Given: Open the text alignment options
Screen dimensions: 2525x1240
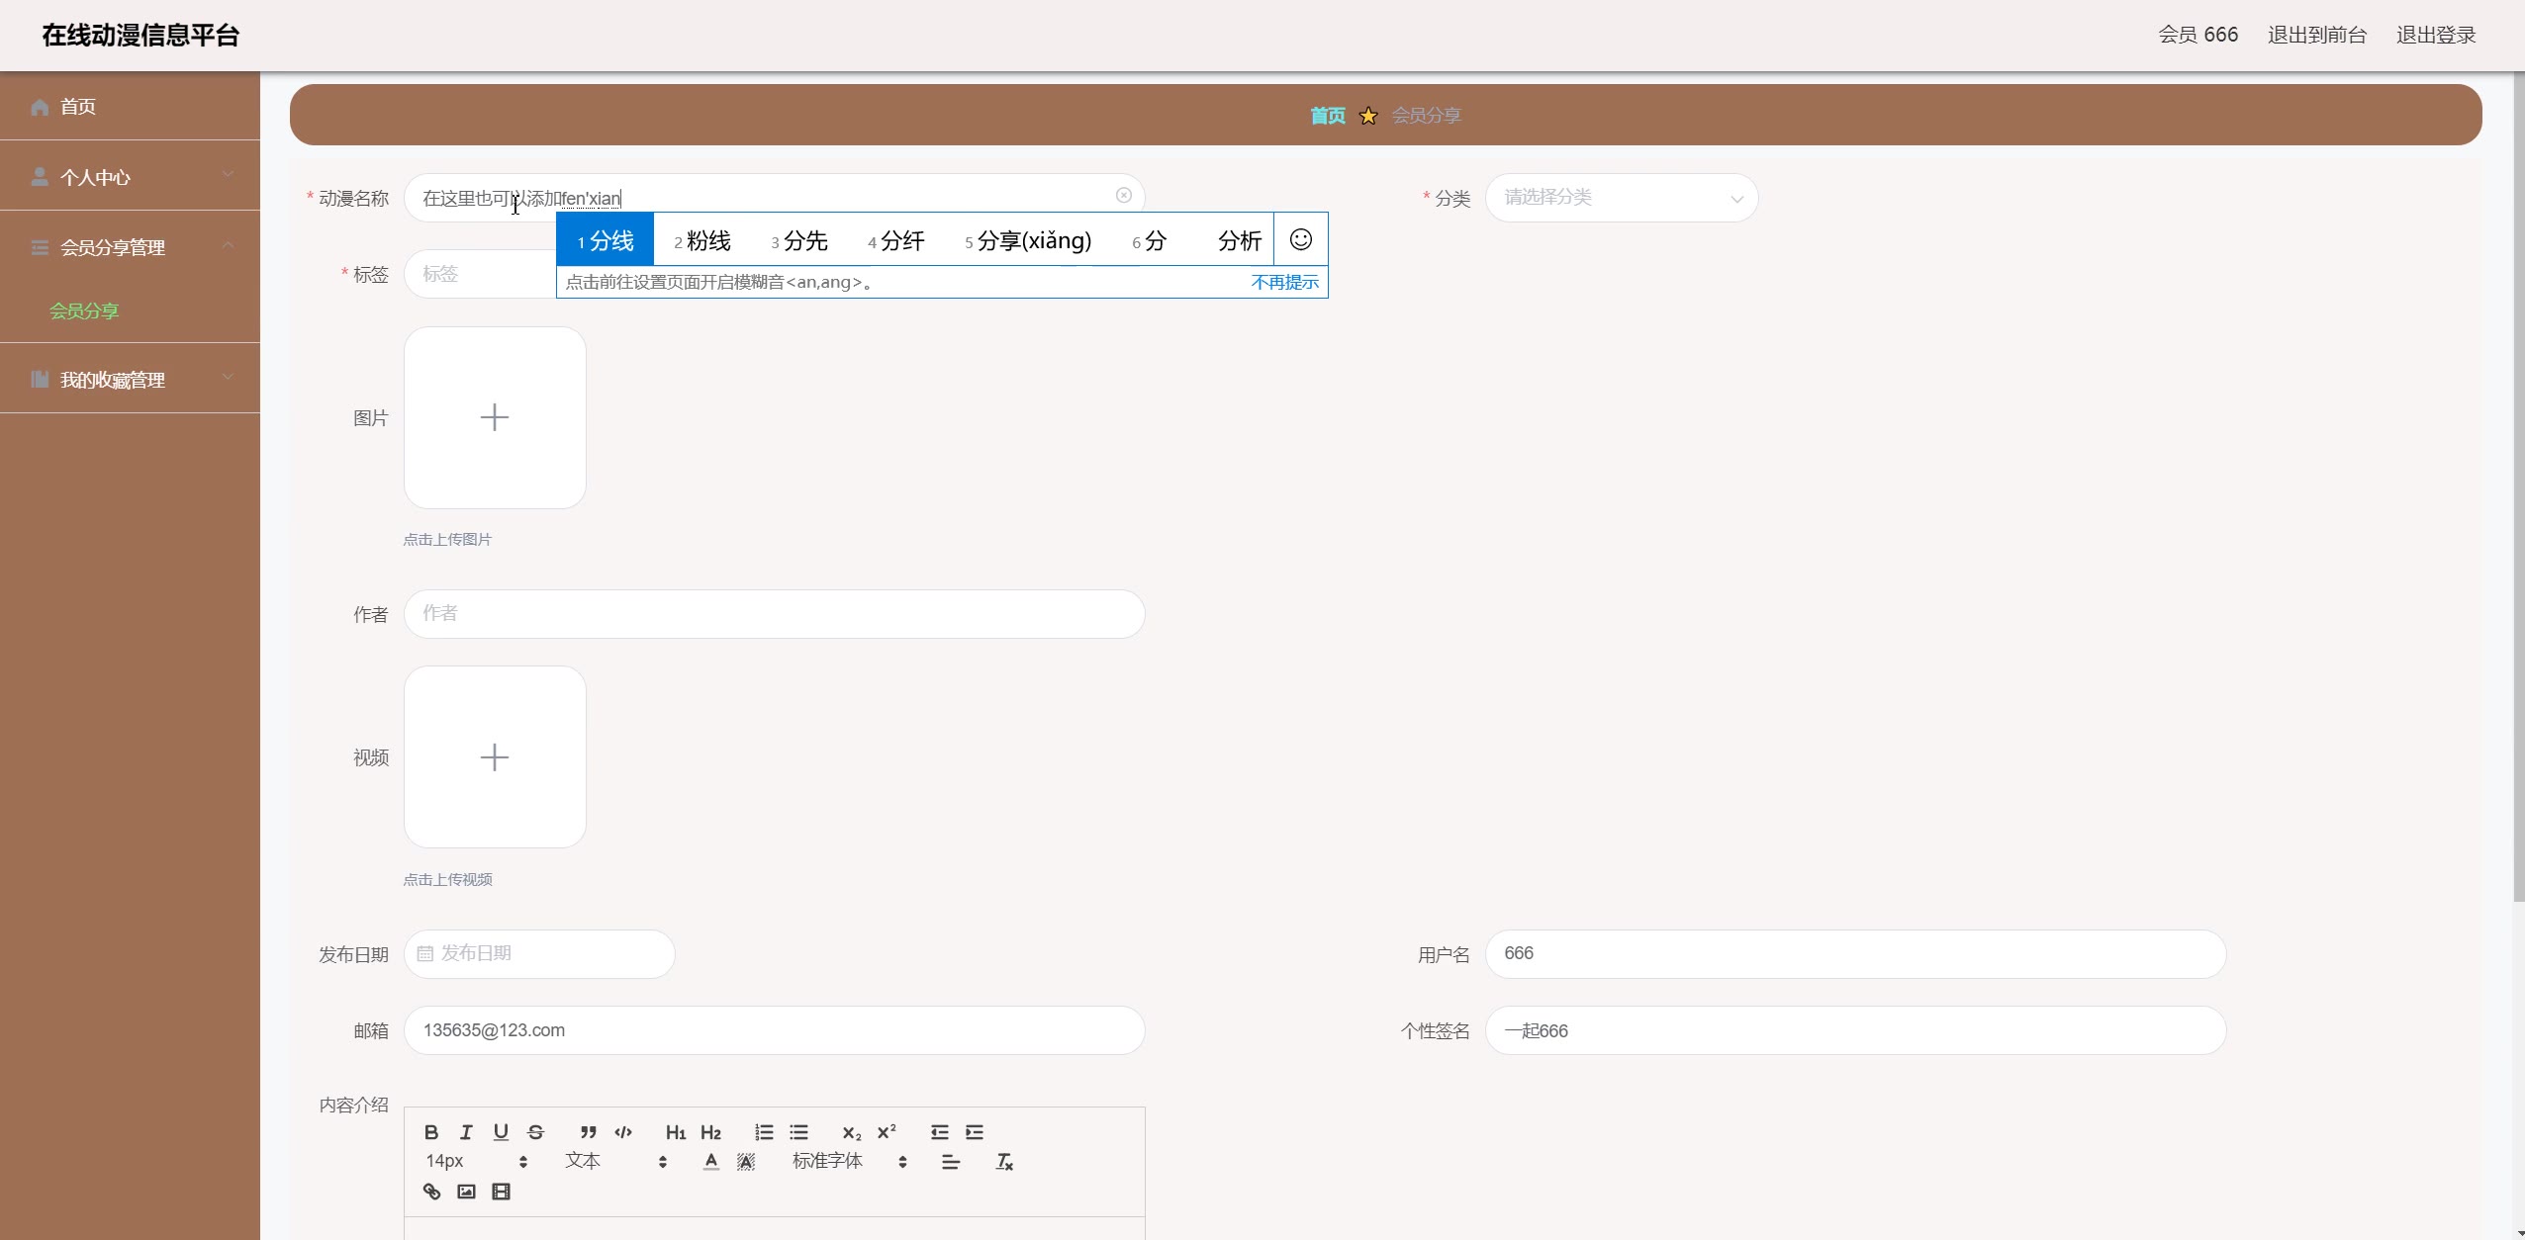Looking at the screenshot, I should pos(951,1162).
